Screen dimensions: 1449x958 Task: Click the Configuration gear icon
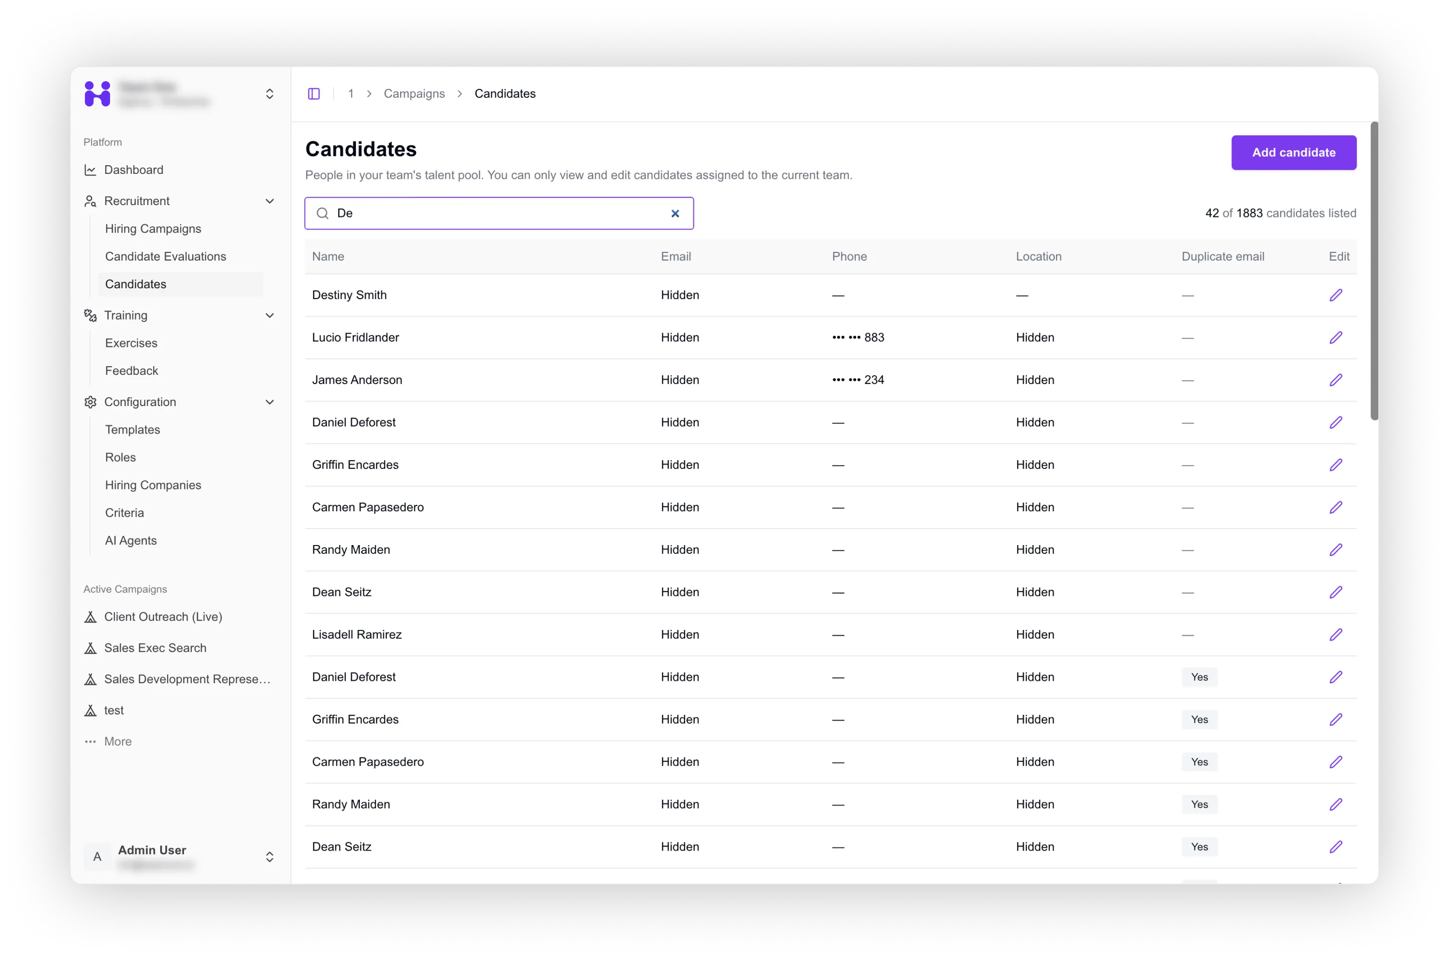click(x=90, y=402)
